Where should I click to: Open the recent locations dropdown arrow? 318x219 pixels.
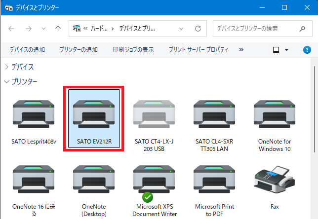click(x=43, y=29)
